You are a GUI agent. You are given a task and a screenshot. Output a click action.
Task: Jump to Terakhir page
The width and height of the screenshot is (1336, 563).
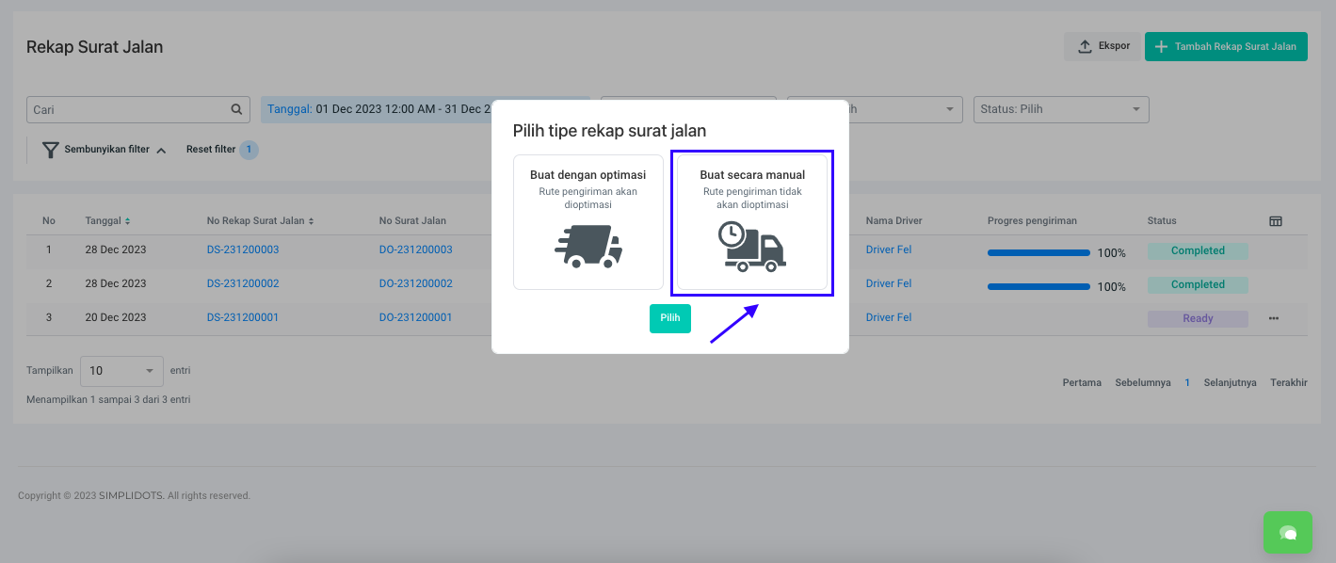point(1288,382)
